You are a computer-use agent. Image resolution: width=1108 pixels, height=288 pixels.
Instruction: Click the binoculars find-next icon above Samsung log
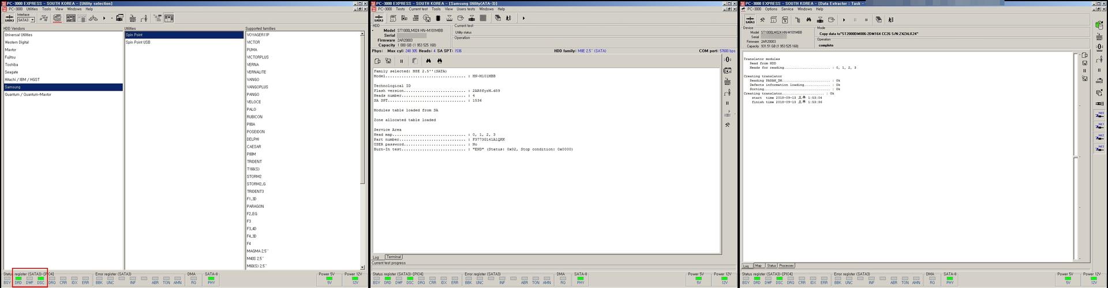pos(440,61)
